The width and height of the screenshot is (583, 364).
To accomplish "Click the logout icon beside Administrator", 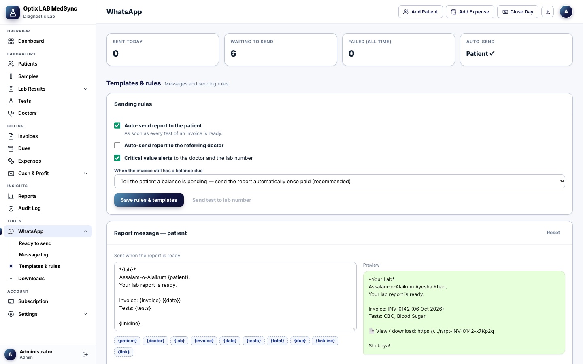I will (85, 355).
